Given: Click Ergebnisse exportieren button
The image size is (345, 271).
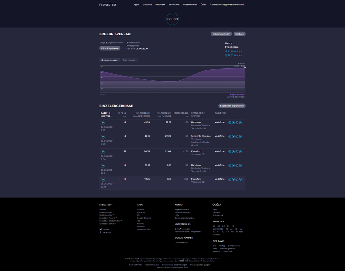Looking at the screenshot, I should click(232, 106).
